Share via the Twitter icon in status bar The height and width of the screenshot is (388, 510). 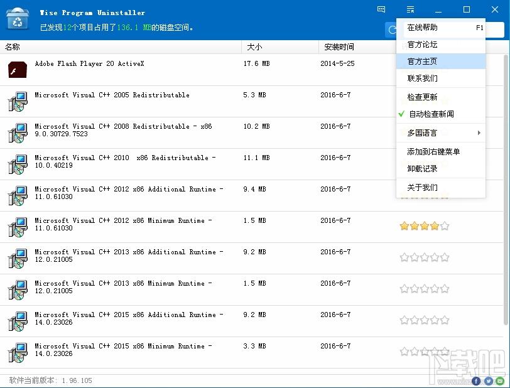tap(488, 381)
